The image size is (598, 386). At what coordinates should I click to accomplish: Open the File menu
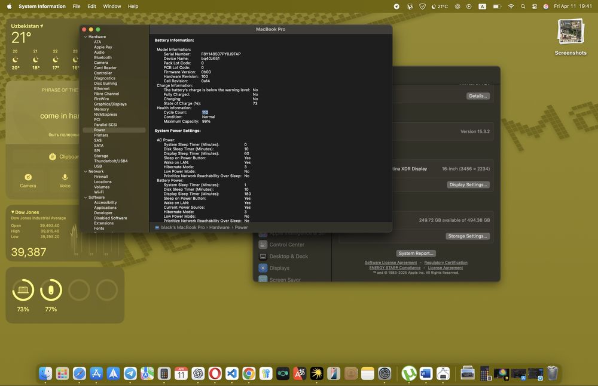pyautogui.click(x=77, y=7)
